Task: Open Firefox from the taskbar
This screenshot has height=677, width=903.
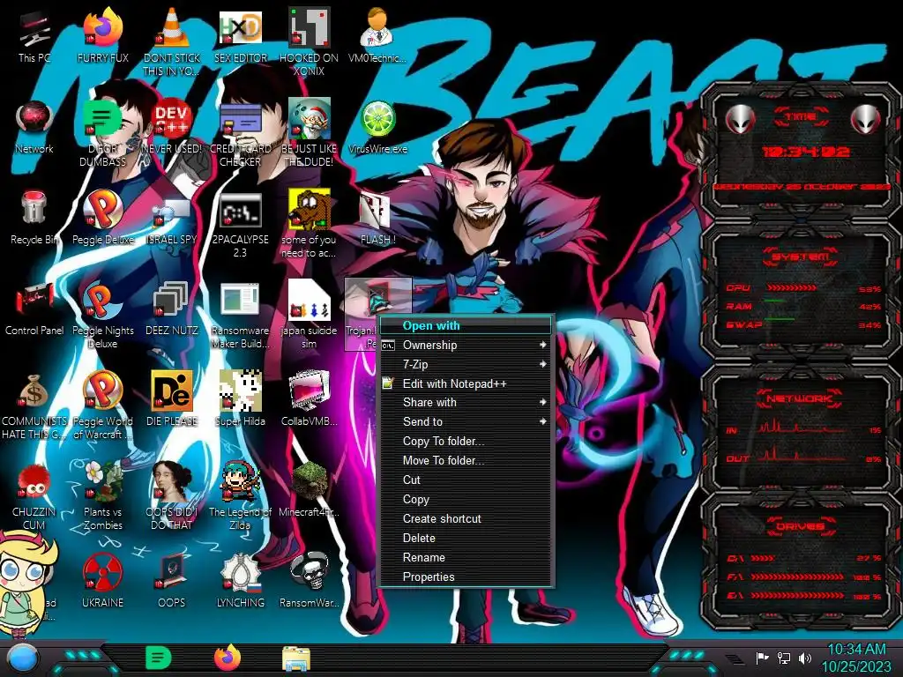Action: pos(228,658)
